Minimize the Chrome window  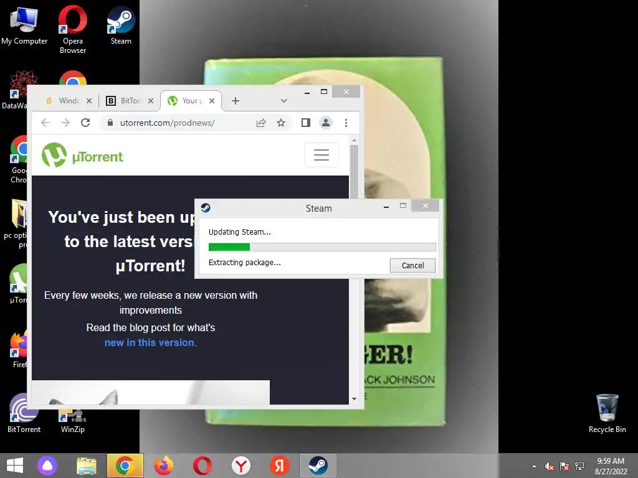(x=307, y=92)
